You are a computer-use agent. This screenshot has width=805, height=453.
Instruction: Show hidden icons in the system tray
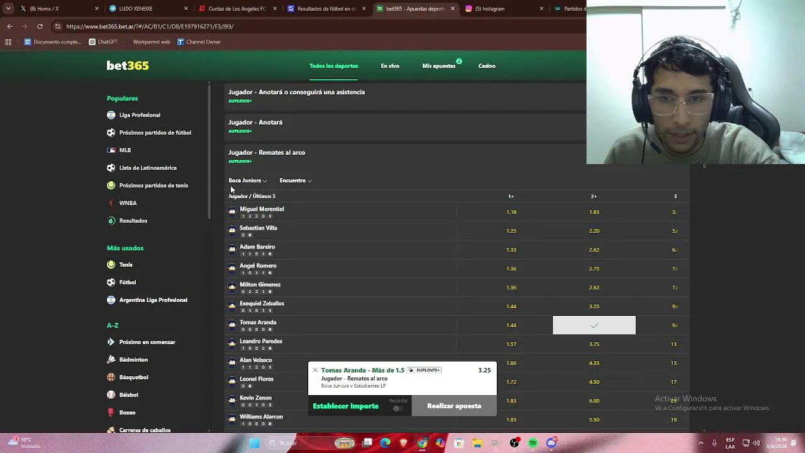coord(701,443)
